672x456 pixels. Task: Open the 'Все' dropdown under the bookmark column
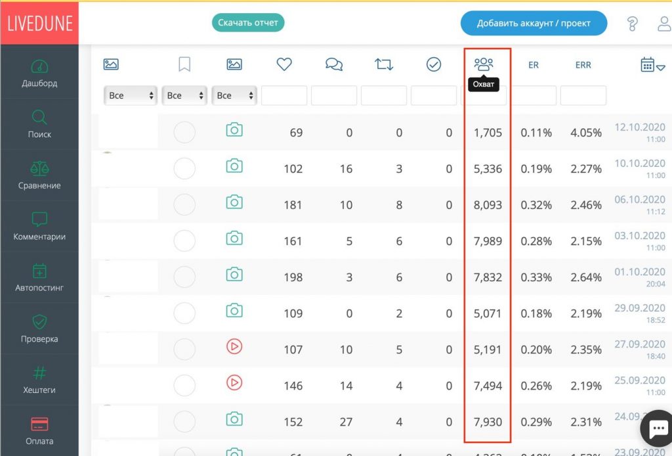click(184, 95)
